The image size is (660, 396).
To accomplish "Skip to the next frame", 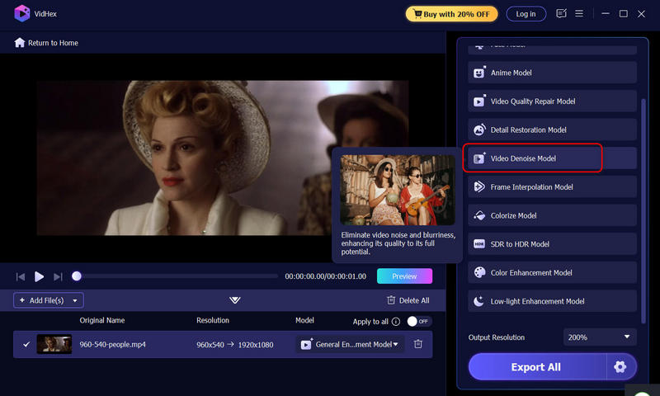I will [58, 276].
